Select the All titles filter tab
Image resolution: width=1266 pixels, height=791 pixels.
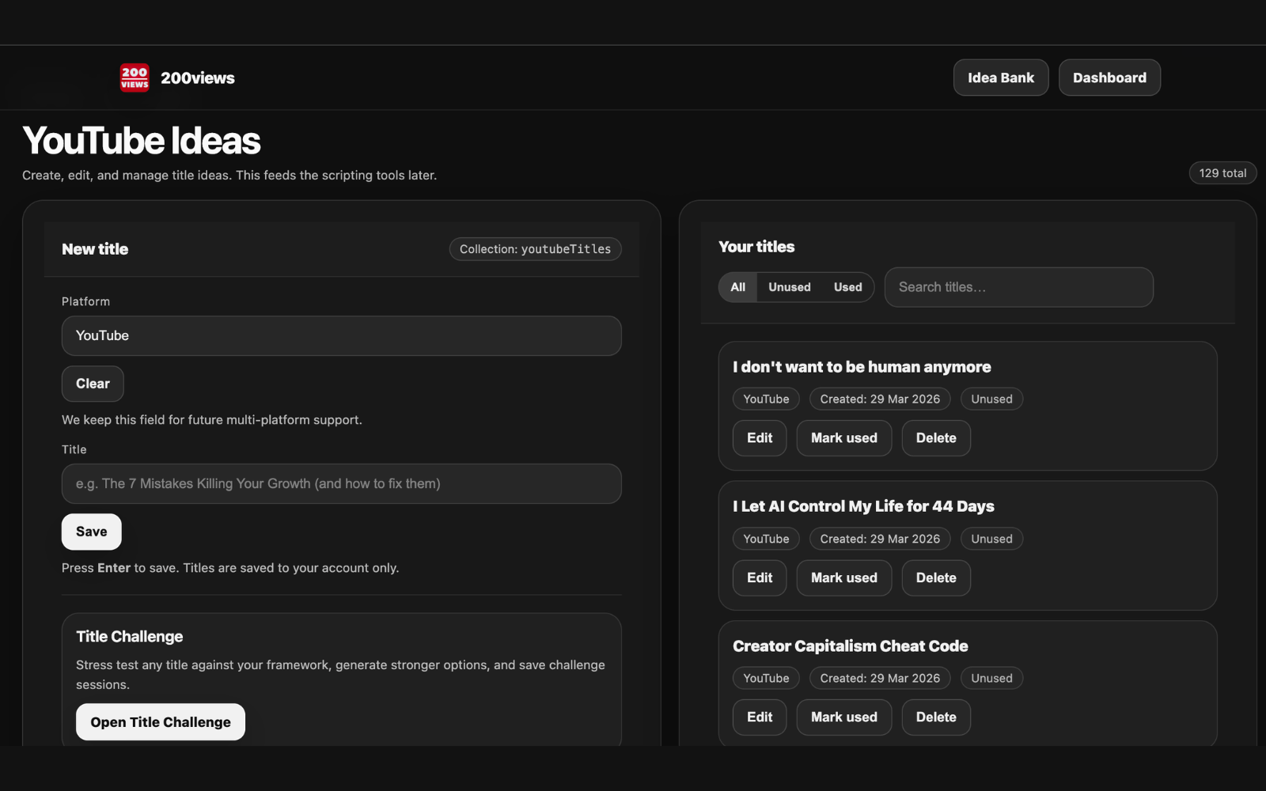pos(737,287)
